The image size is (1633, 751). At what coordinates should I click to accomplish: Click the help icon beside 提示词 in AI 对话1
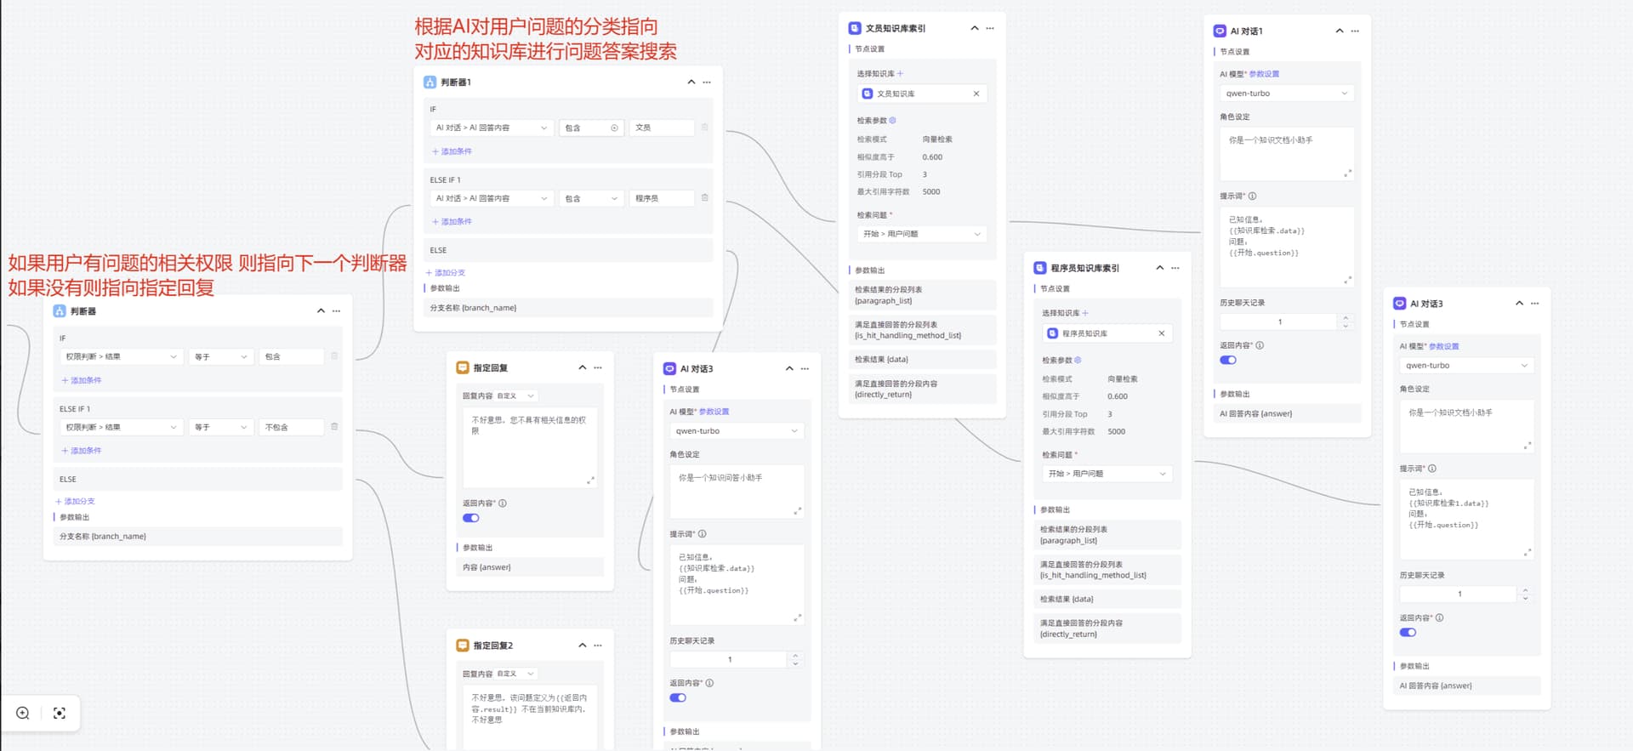click(1252, 196)
